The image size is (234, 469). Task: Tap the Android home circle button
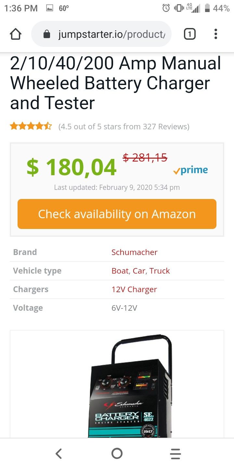117,453
